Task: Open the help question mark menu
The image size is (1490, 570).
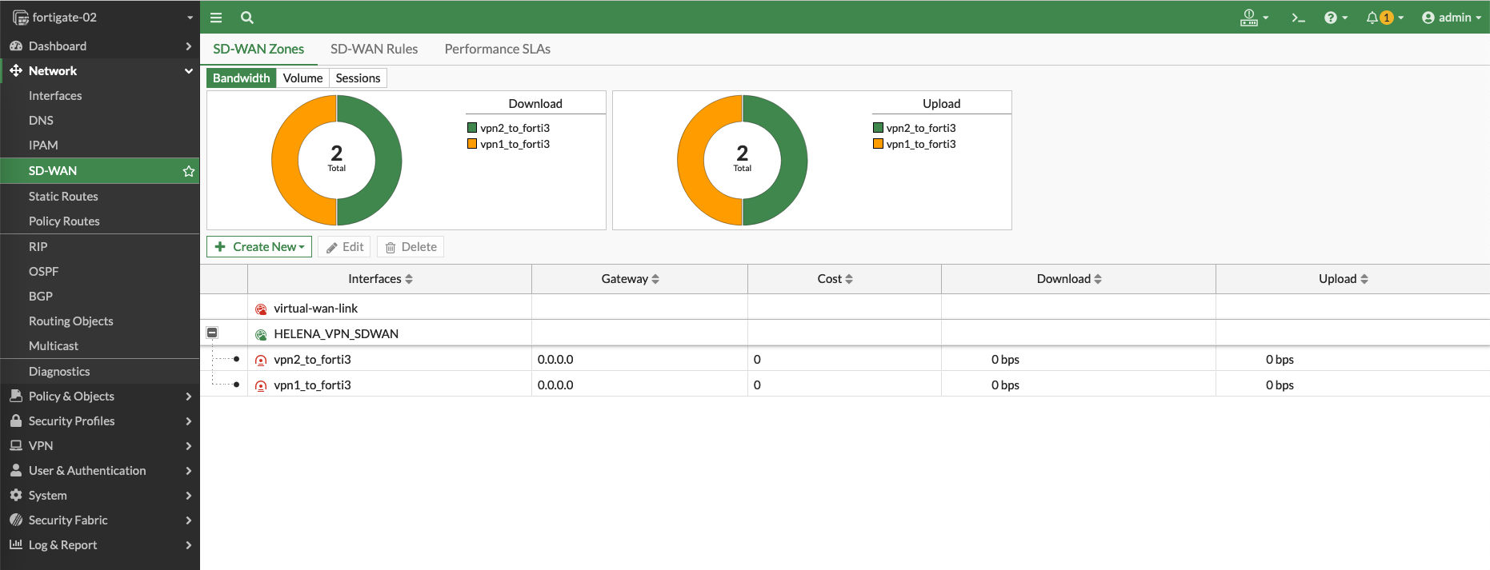Action: [x=1335, y=18]
